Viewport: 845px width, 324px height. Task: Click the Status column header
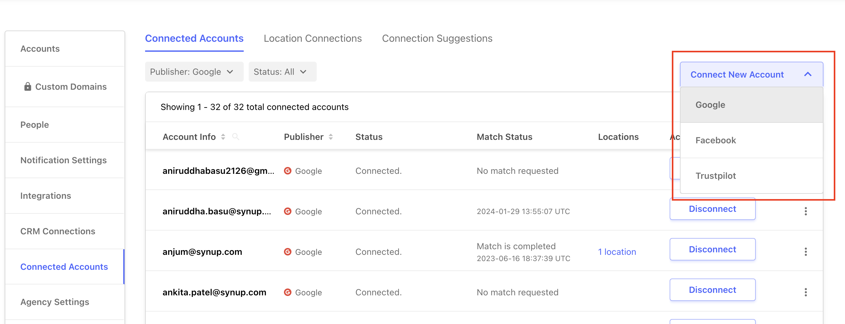[x=369, y=137]
